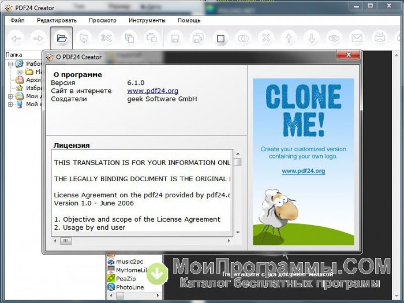Click the open folder toolbar icon
Viewport: 404px width, 303px height.
(x=61, y=39)
